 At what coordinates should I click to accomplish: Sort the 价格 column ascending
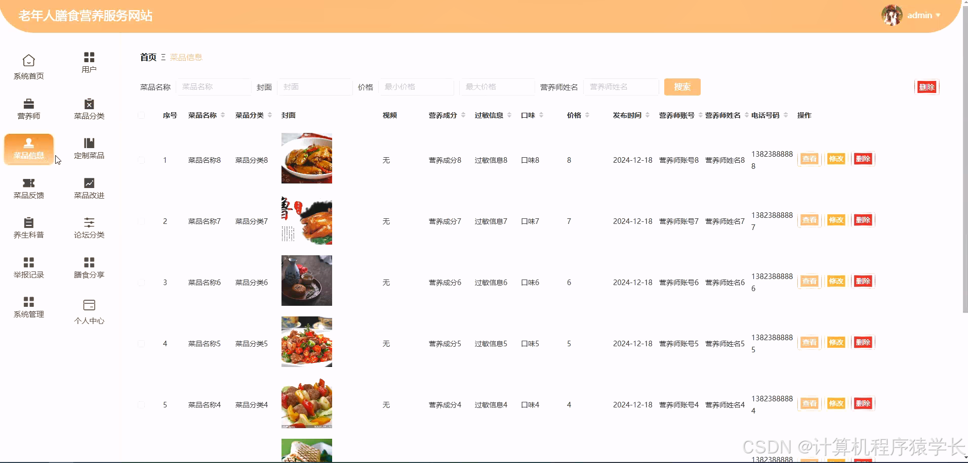point(587,113)
